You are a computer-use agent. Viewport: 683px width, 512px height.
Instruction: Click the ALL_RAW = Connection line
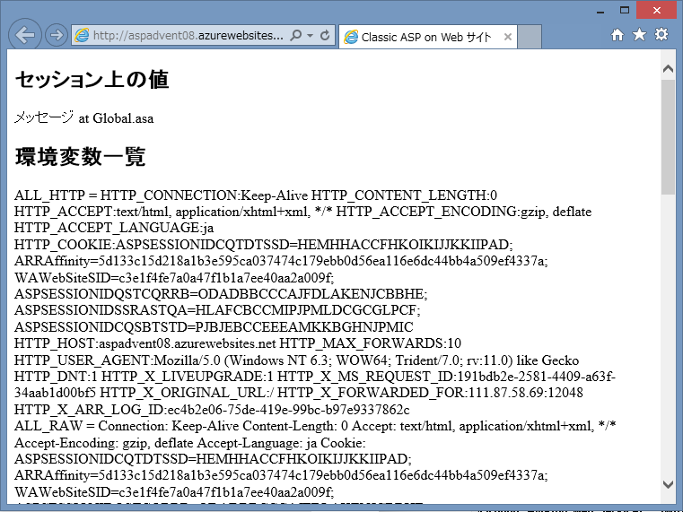click(x=315, y=426)
